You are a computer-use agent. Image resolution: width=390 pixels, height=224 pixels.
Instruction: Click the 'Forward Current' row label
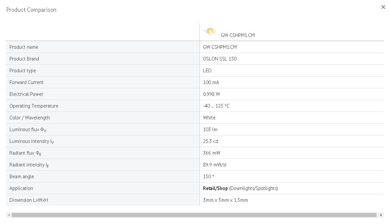tap(27, 82)
